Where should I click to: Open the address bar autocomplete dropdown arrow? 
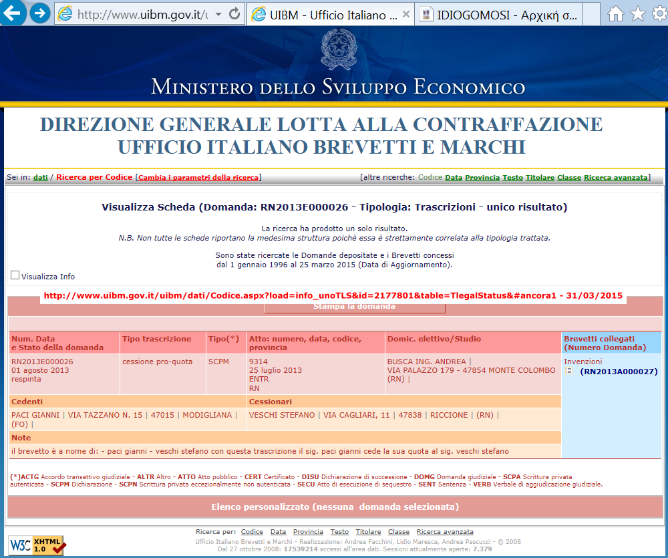(x=218, y=15)
